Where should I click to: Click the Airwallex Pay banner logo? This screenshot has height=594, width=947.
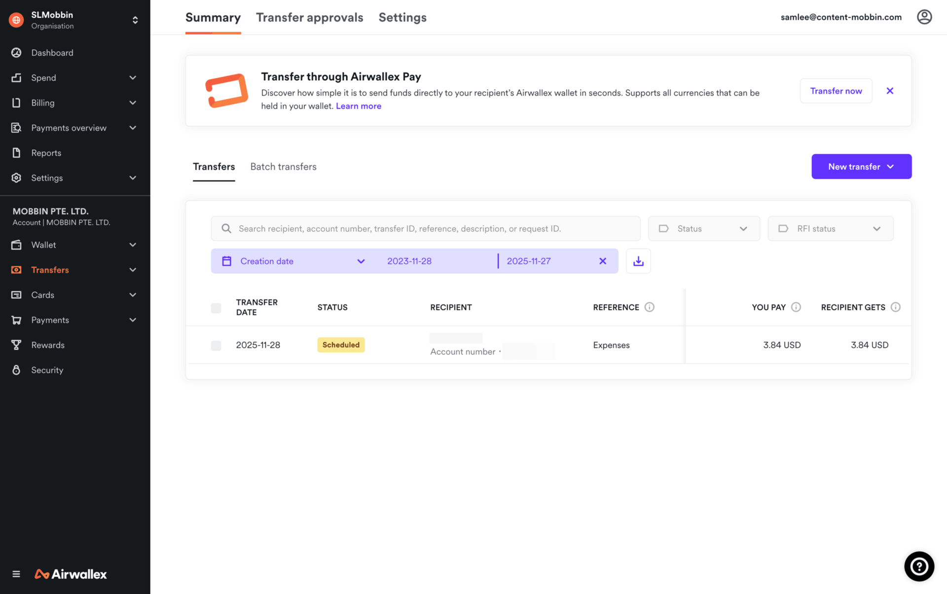click(227, 91)
